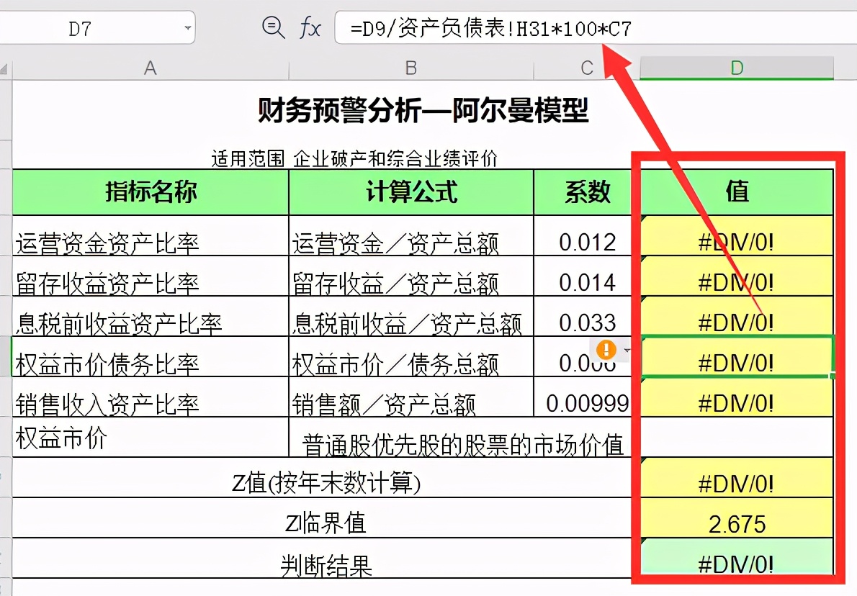Click the orange error warning icon on C498
The height and width of the screenshot is (596, 857).
coord(605,350)
